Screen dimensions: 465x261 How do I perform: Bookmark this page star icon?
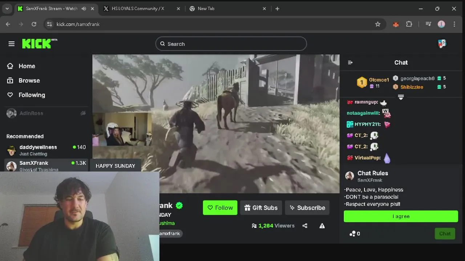378,24
